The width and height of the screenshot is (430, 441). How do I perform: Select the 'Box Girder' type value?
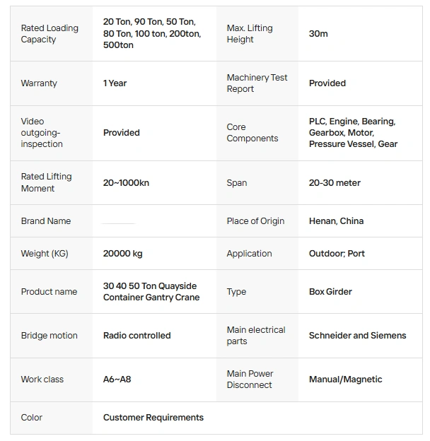[330, 292]
